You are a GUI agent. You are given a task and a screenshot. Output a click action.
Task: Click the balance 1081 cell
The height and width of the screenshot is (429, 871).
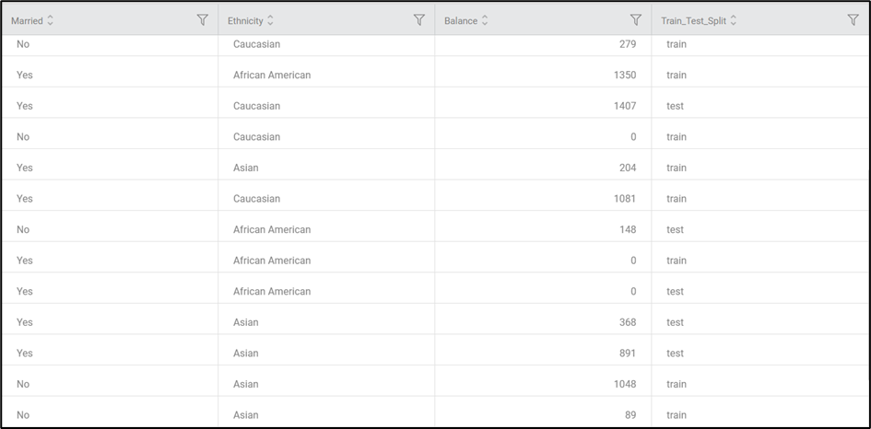pyautogui.click(x=625, y=199)
